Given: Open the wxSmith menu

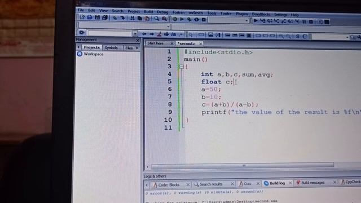Looking at the screenshot, I should point(196,12).
